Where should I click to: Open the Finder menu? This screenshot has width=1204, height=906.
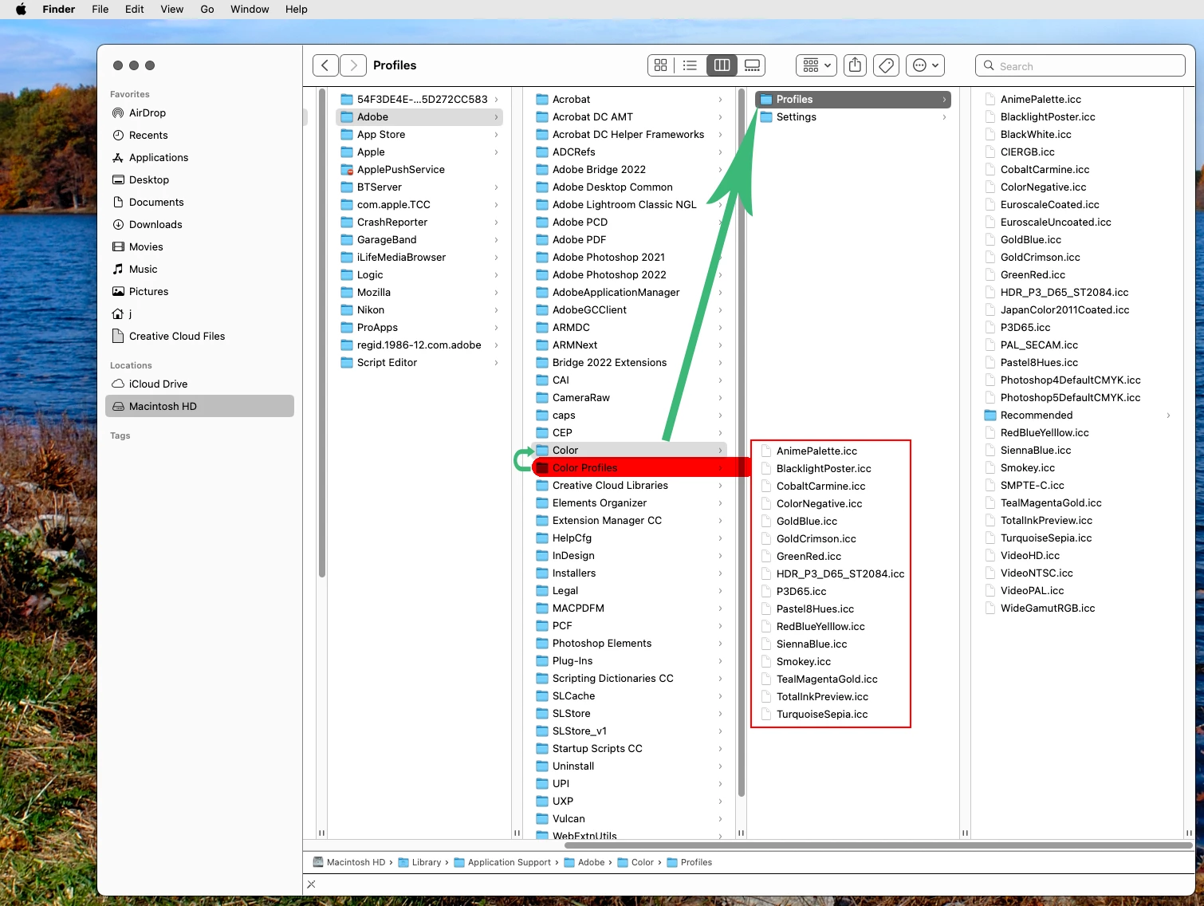58,10
